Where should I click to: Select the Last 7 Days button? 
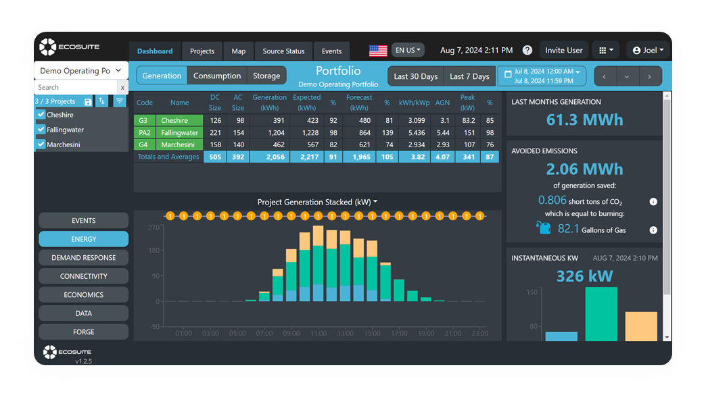(469, 76)
